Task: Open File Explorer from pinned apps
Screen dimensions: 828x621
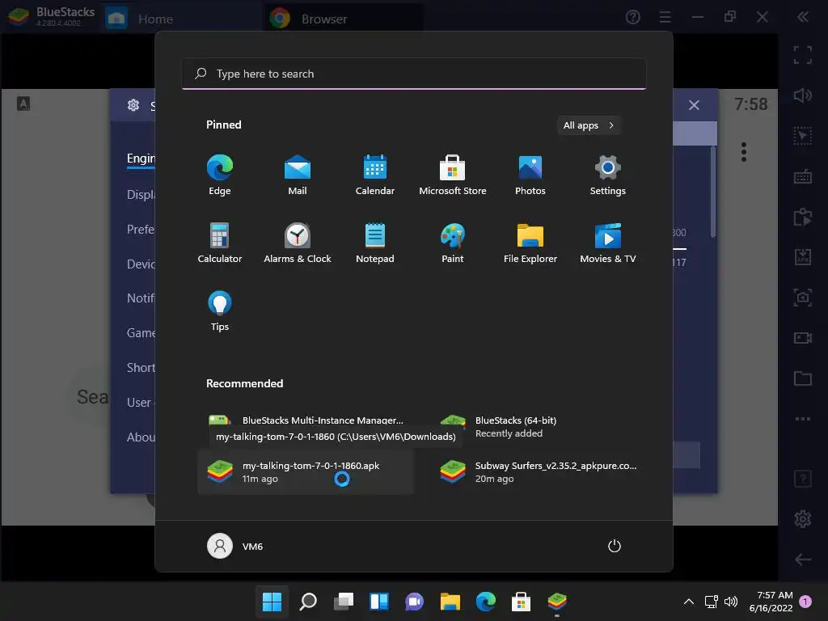Action: tap(530, 243)
